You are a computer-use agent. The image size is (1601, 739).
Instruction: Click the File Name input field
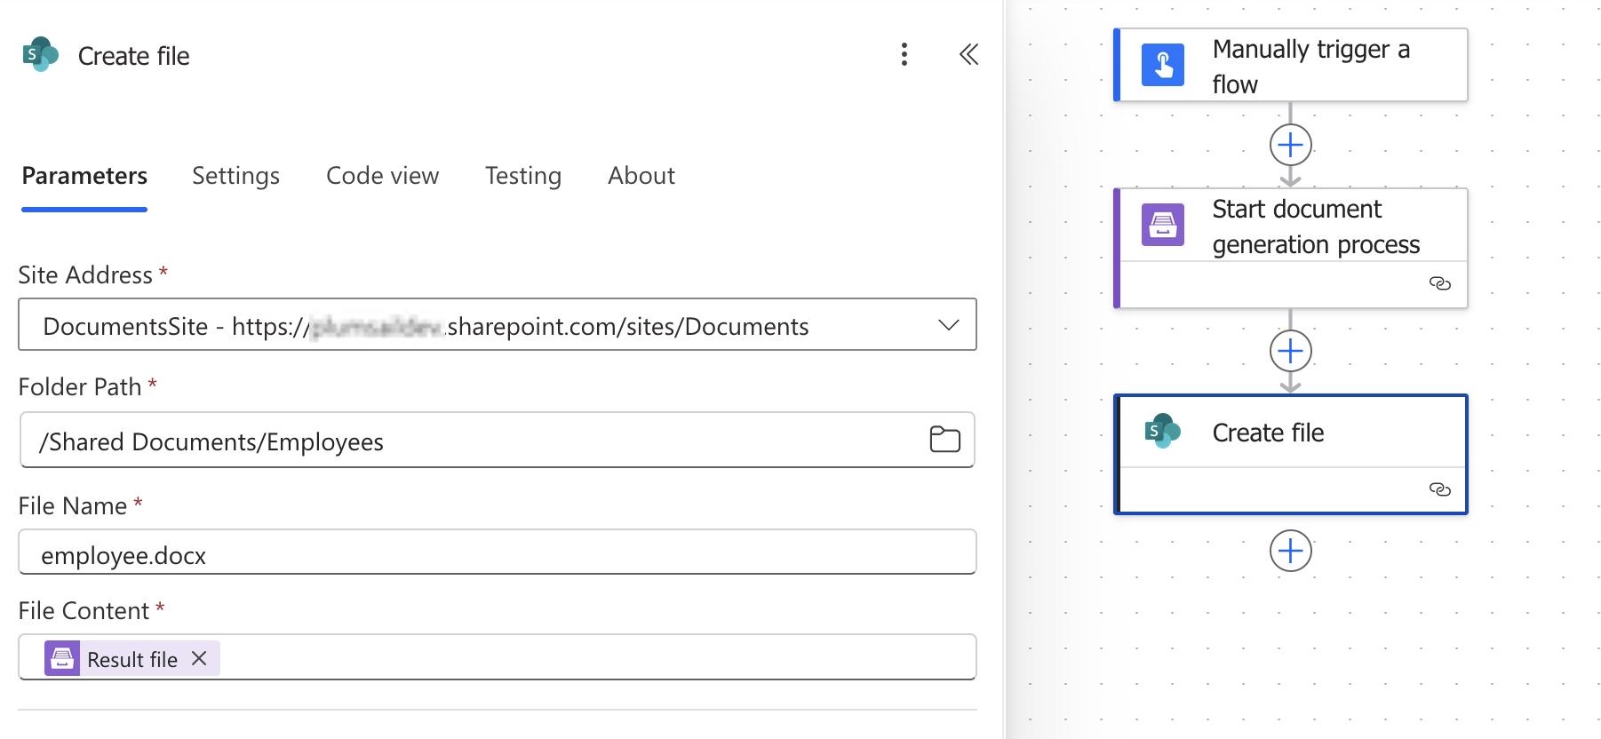coord(498,554)
